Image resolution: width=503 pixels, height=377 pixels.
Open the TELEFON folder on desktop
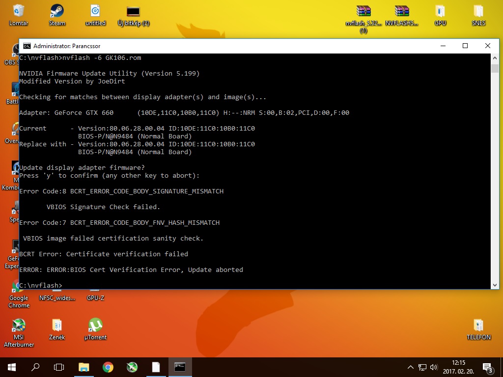pyautogui.click(x=478, y=329)
